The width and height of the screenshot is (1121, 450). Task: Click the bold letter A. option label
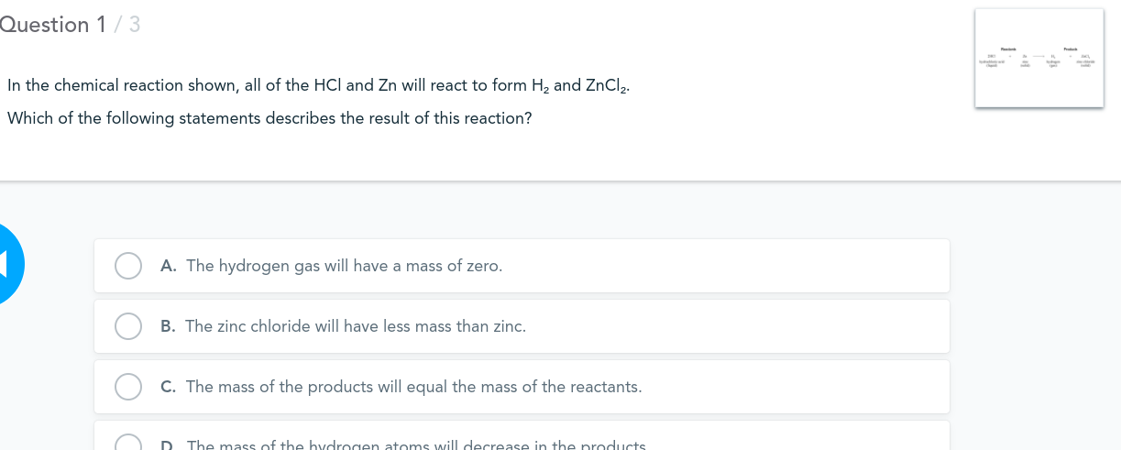click(169, 266)
